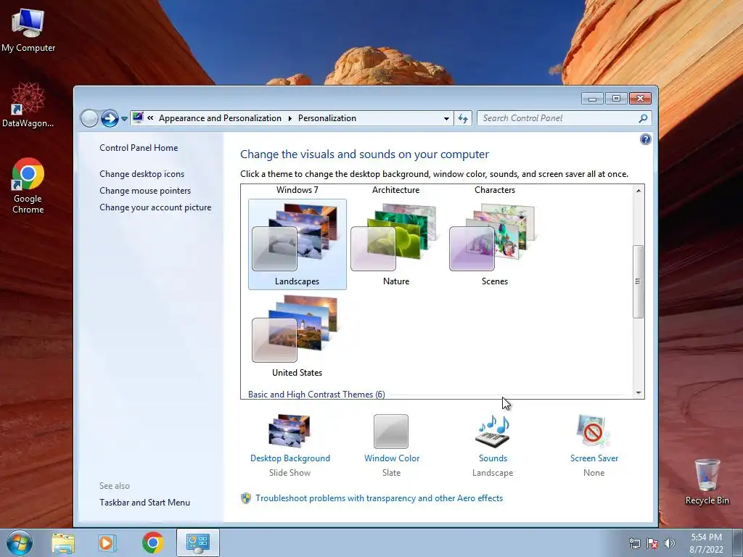Click the Forward navigation arrow
743x557 pixels.
pyautogui.click(x=110, y=118)
